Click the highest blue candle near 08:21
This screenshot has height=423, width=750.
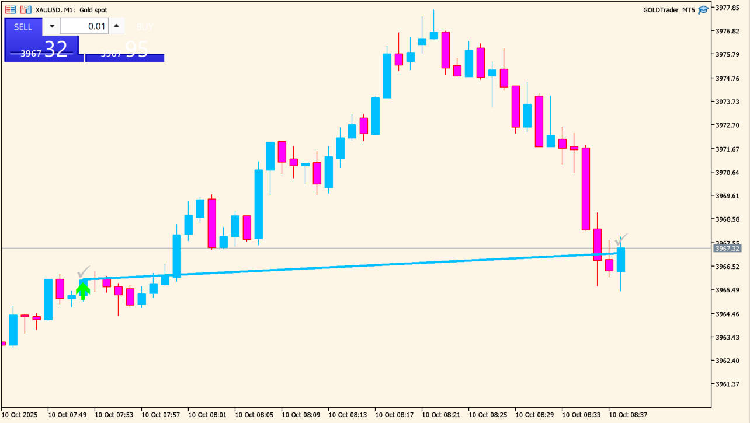[433, 35]
